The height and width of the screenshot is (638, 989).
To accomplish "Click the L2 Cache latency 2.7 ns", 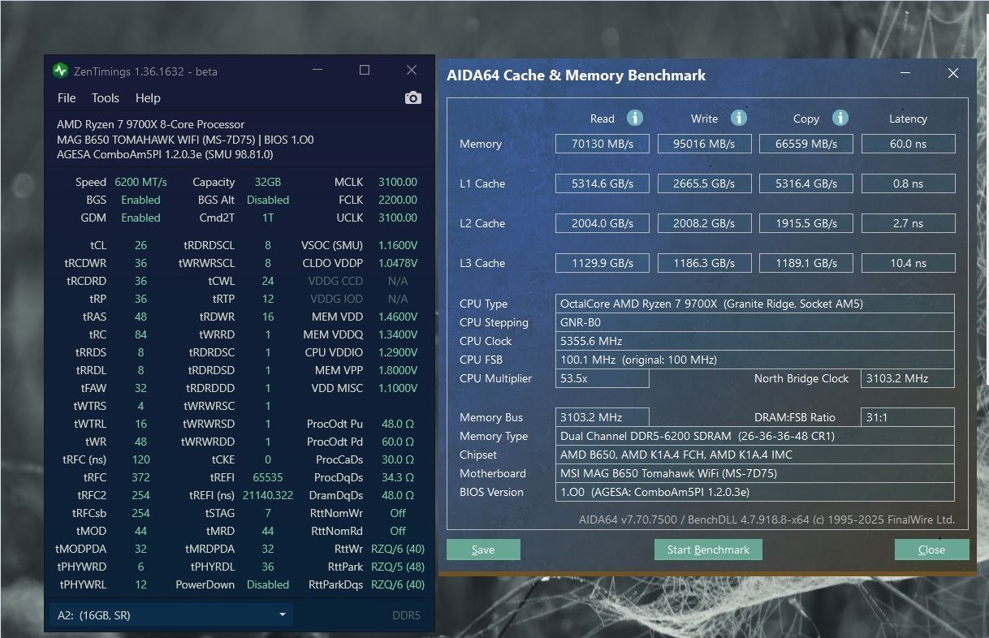I will pyautogui.click(x=908, y=223).
